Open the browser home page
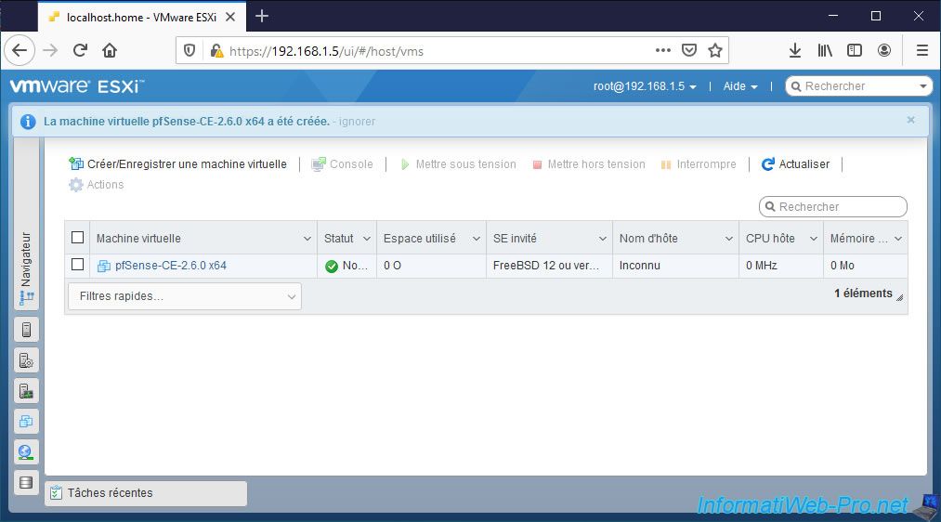Image resolution: width=941 pixels, height=522 pixels. point(110,50)
